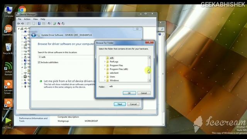Open Google Chrome desktop icon
The height and width of the screenshot is (139, 247).
point(22,9)
